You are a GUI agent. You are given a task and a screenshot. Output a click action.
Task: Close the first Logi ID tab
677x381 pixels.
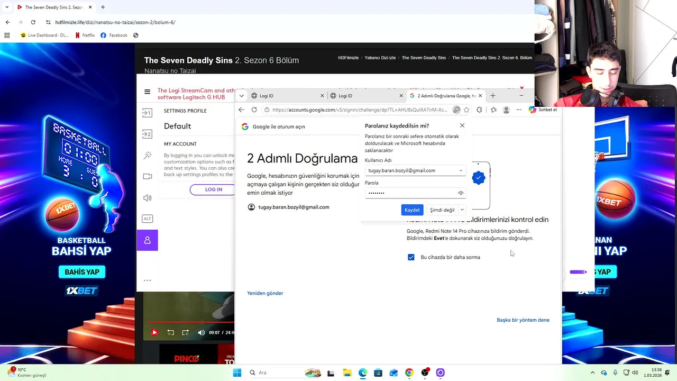(x=322, y=96)
